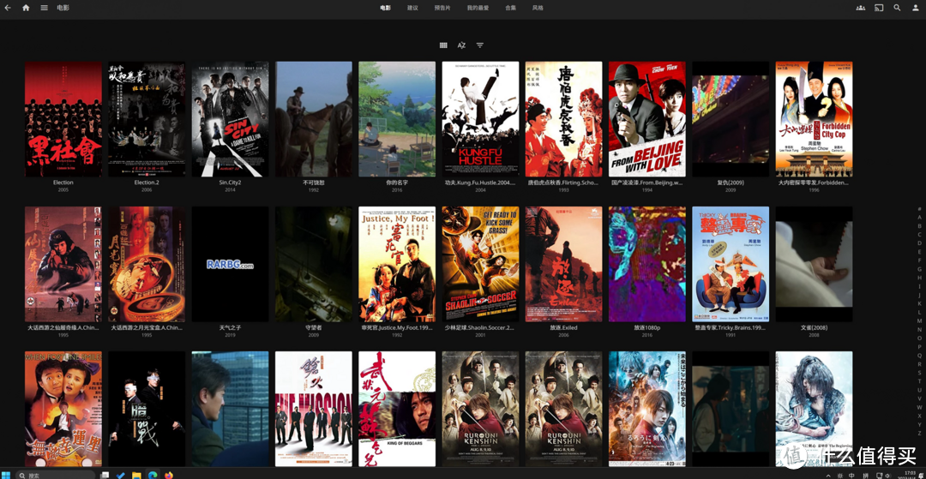926x479 pixels.
Task: Open the SyncPlay group icon
Action: [x=861, y=8]
